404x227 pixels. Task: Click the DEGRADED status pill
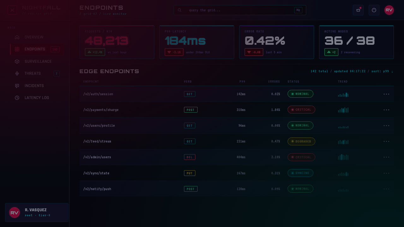tap(301, 141)
